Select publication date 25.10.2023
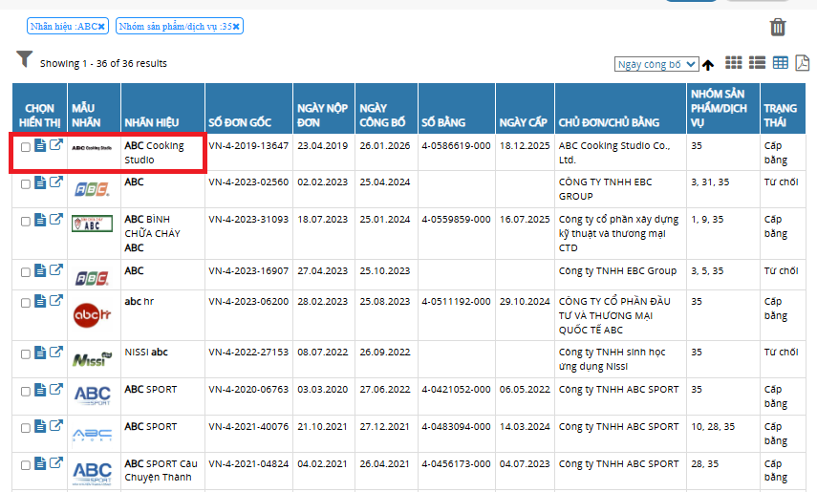Image resolution: width=817 pixels, height=492 pixels. (x=384, y=271)
